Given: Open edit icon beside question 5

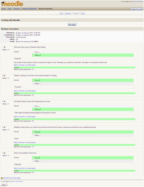Looking at the screenshot, I should 4,153.
